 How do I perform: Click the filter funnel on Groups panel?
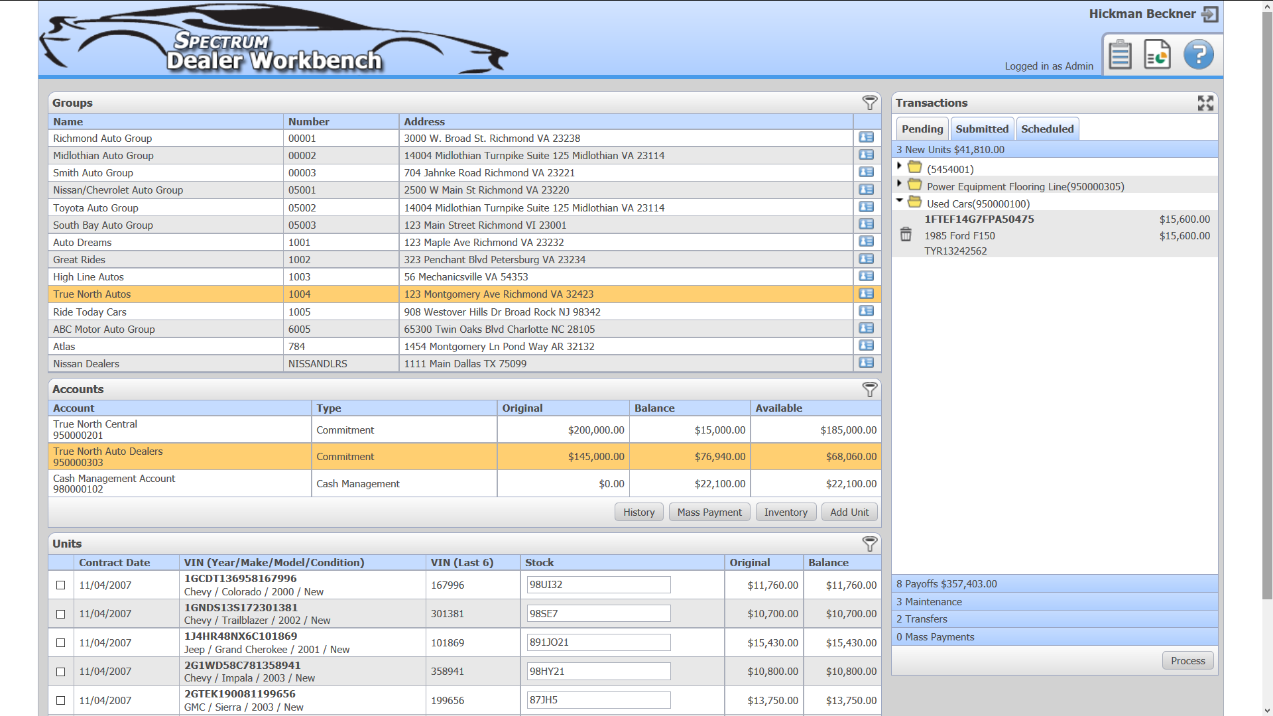click(869, 103)
